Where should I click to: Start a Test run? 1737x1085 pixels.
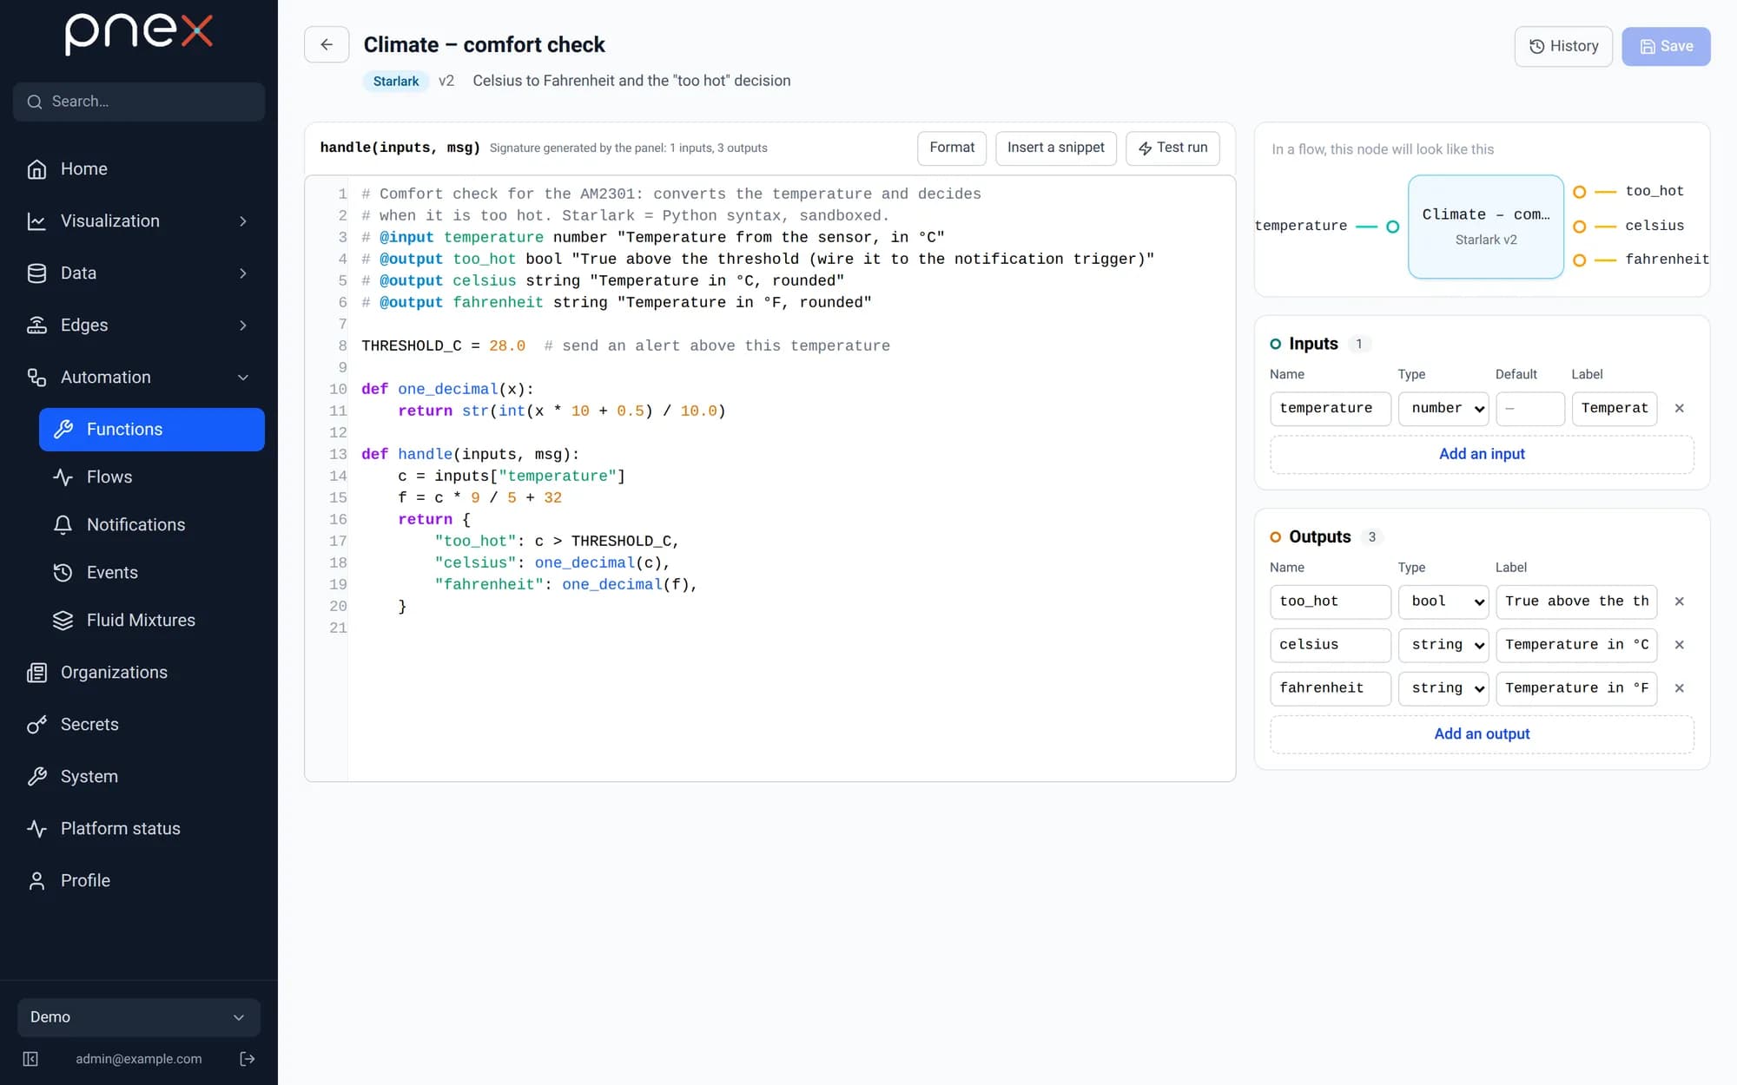(1172, 148)
